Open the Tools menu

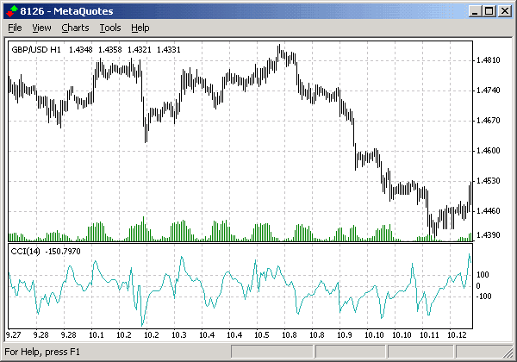(110, 28)
